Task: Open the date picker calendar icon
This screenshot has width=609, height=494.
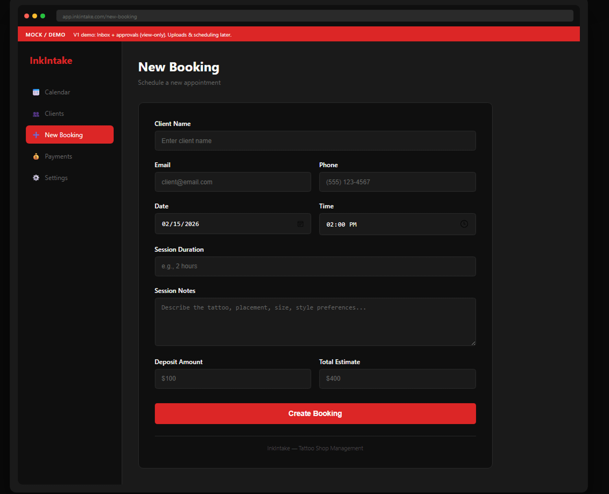Action: pos(300,224)
